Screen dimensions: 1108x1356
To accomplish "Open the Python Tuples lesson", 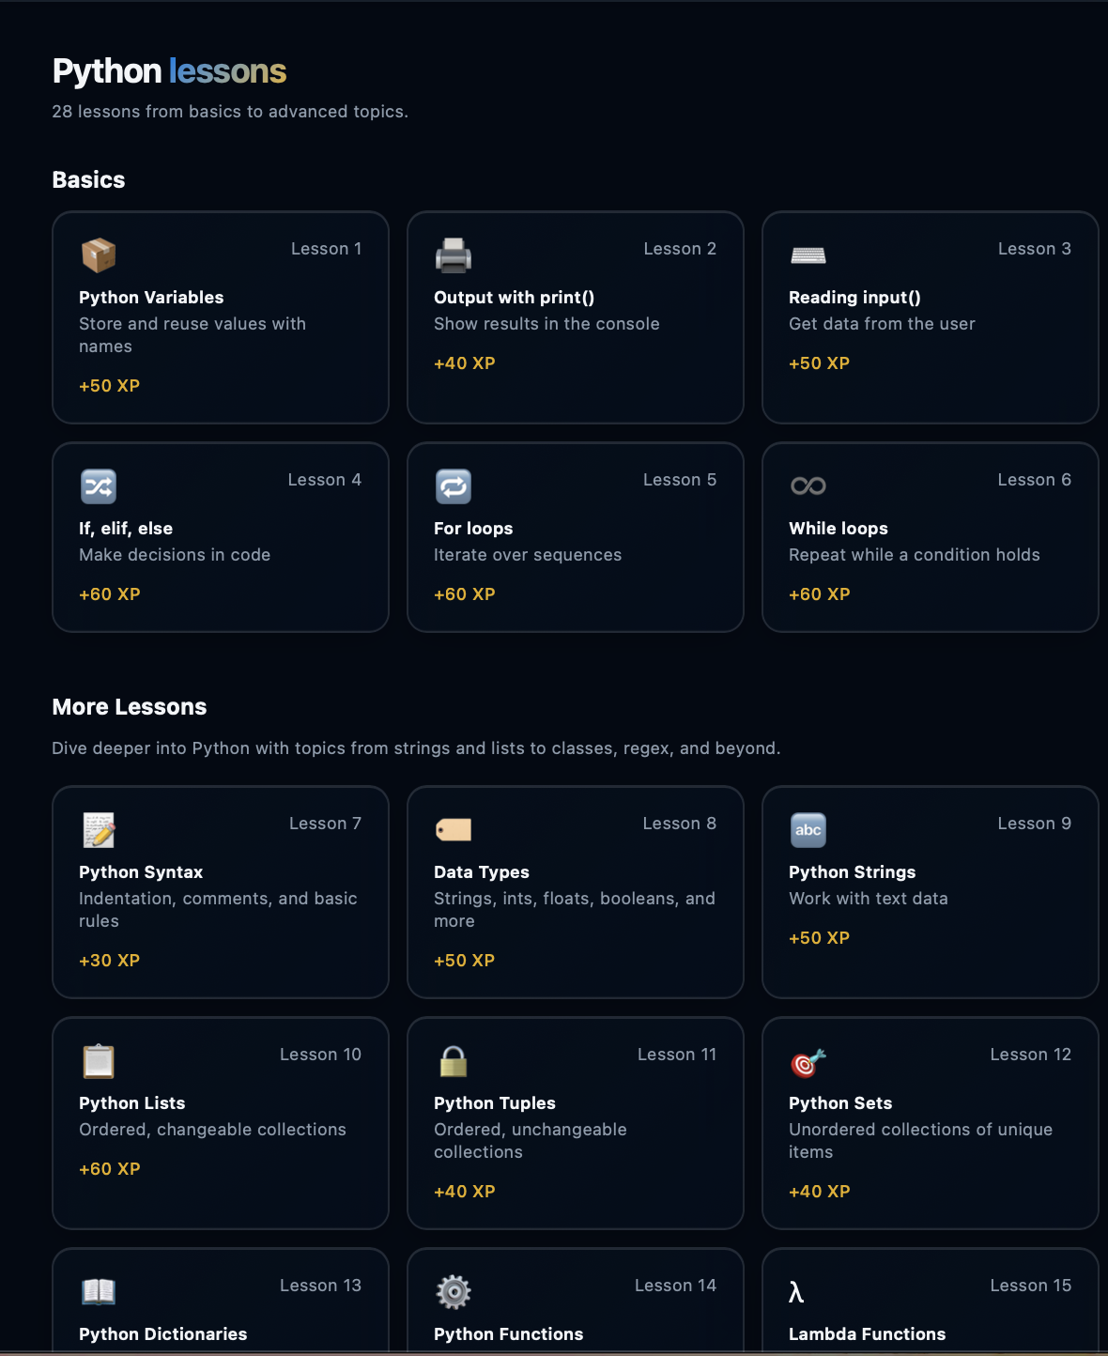I will click(495, 1103).
